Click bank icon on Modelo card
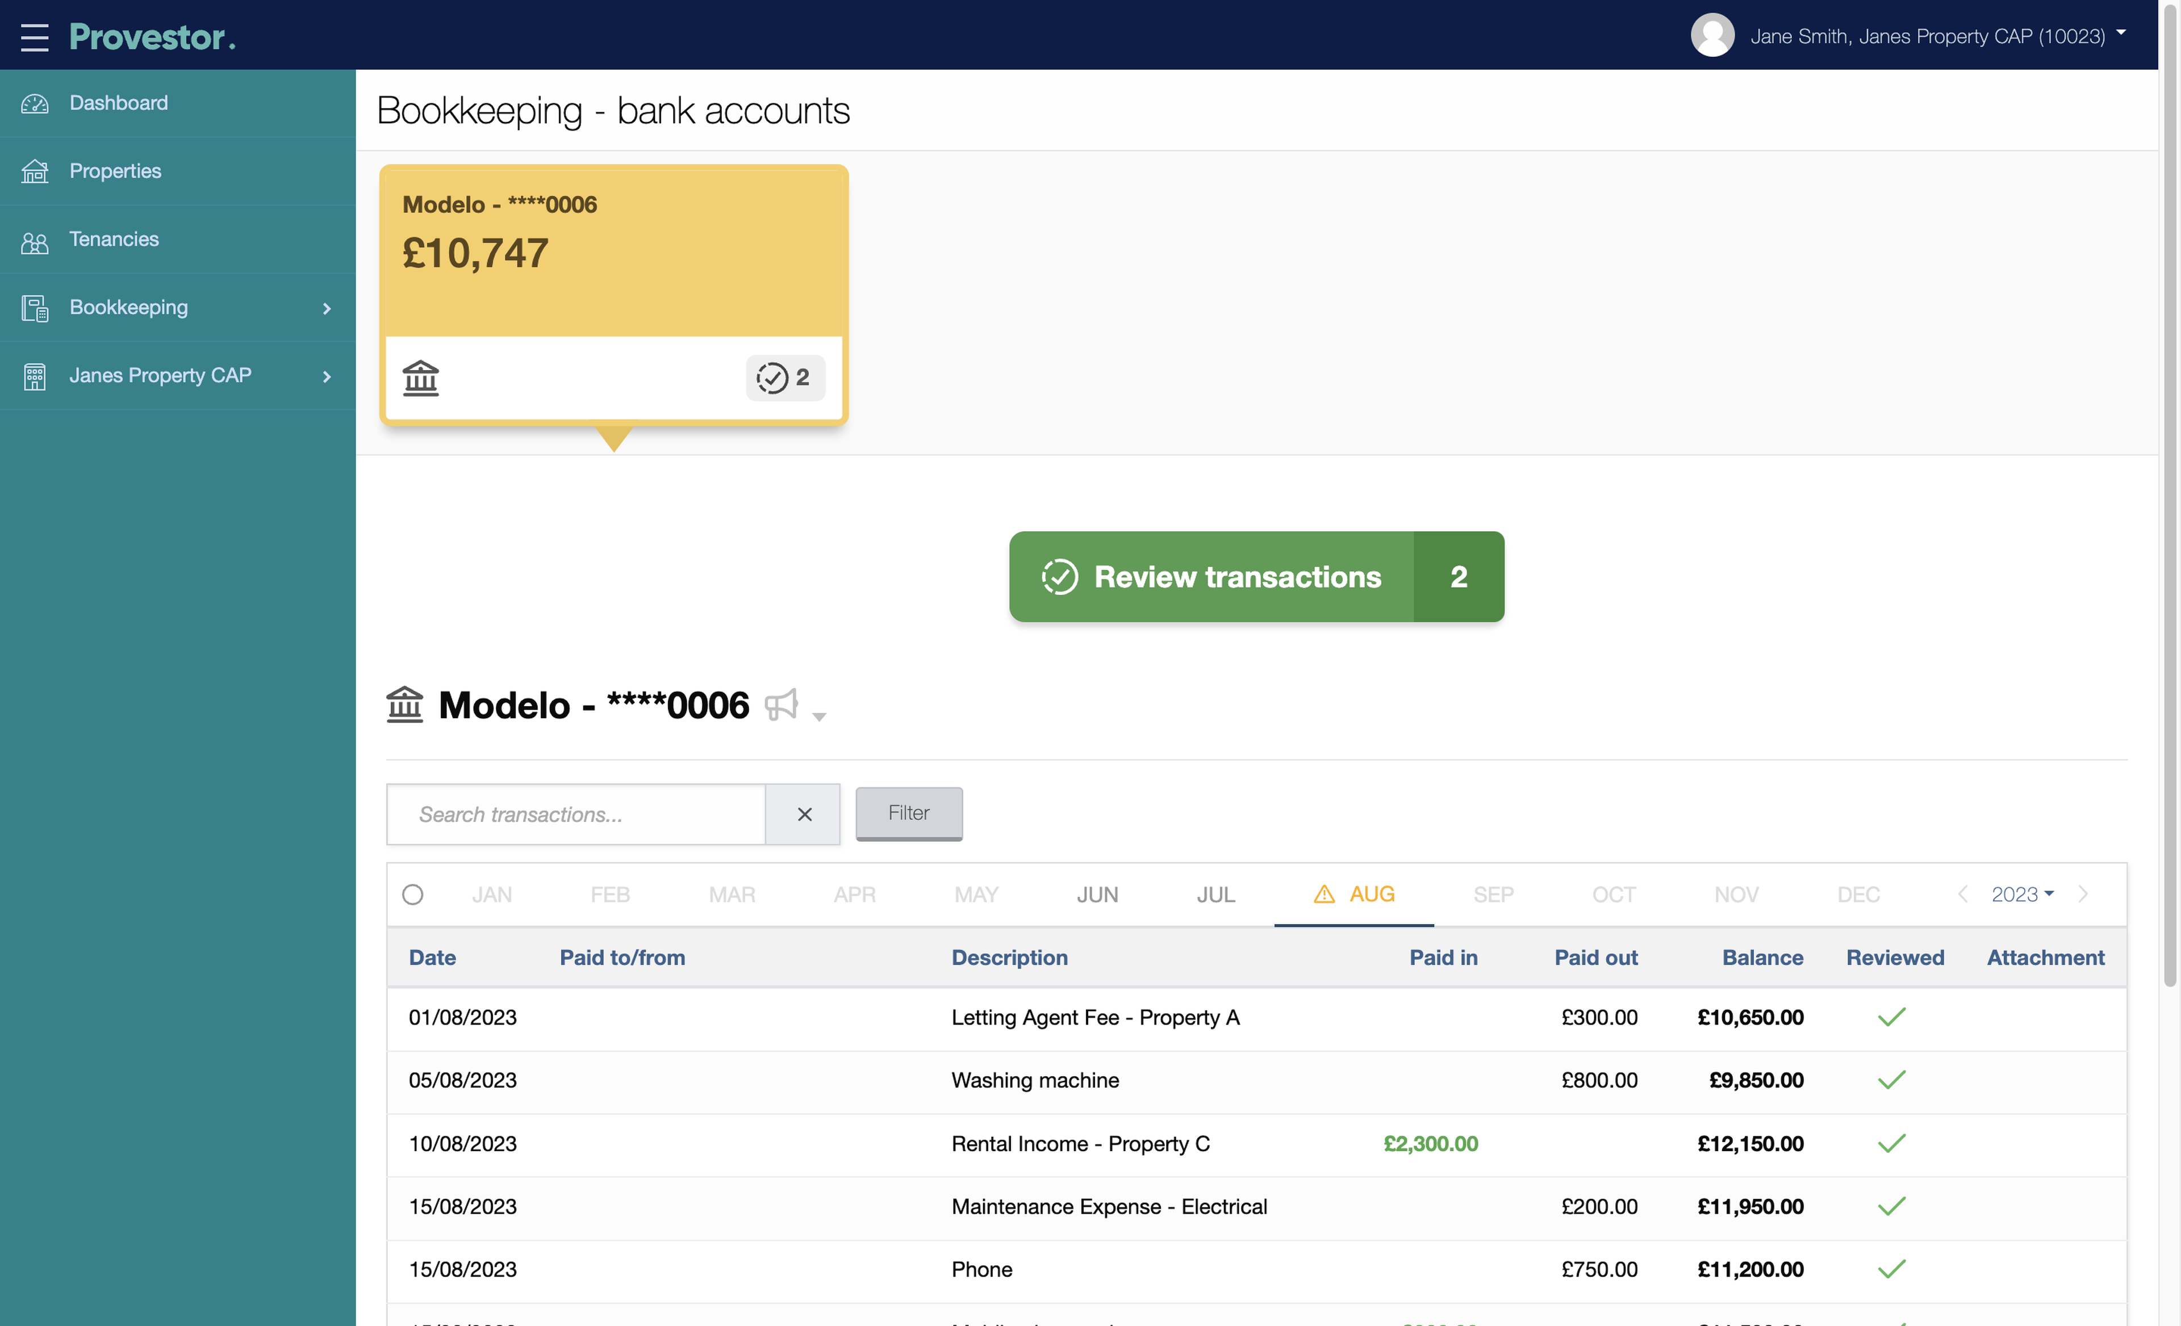The height and width of the screenshot is (1326, 2181). [x=420, y=377]
